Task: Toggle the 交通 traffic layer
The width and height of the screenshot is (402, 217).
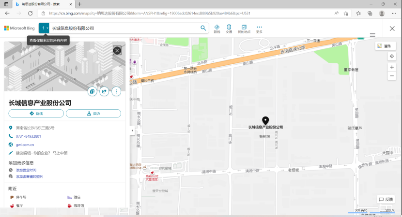Action: pyautogui.click(x=229, y=29)
